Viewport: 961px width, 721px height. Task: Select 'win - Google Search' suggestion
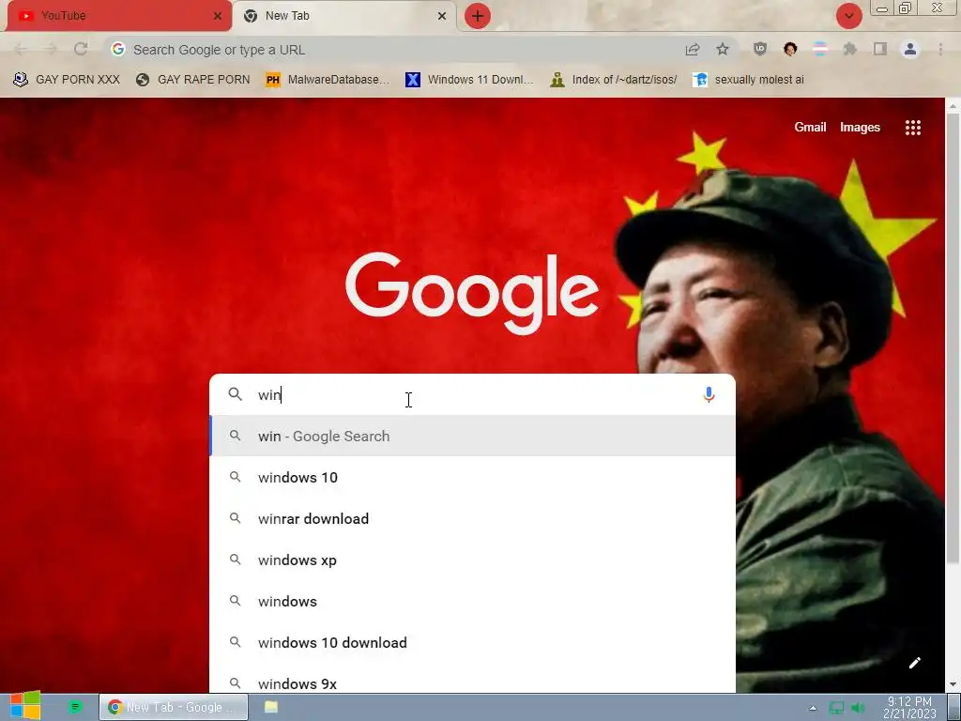[472, 436]
